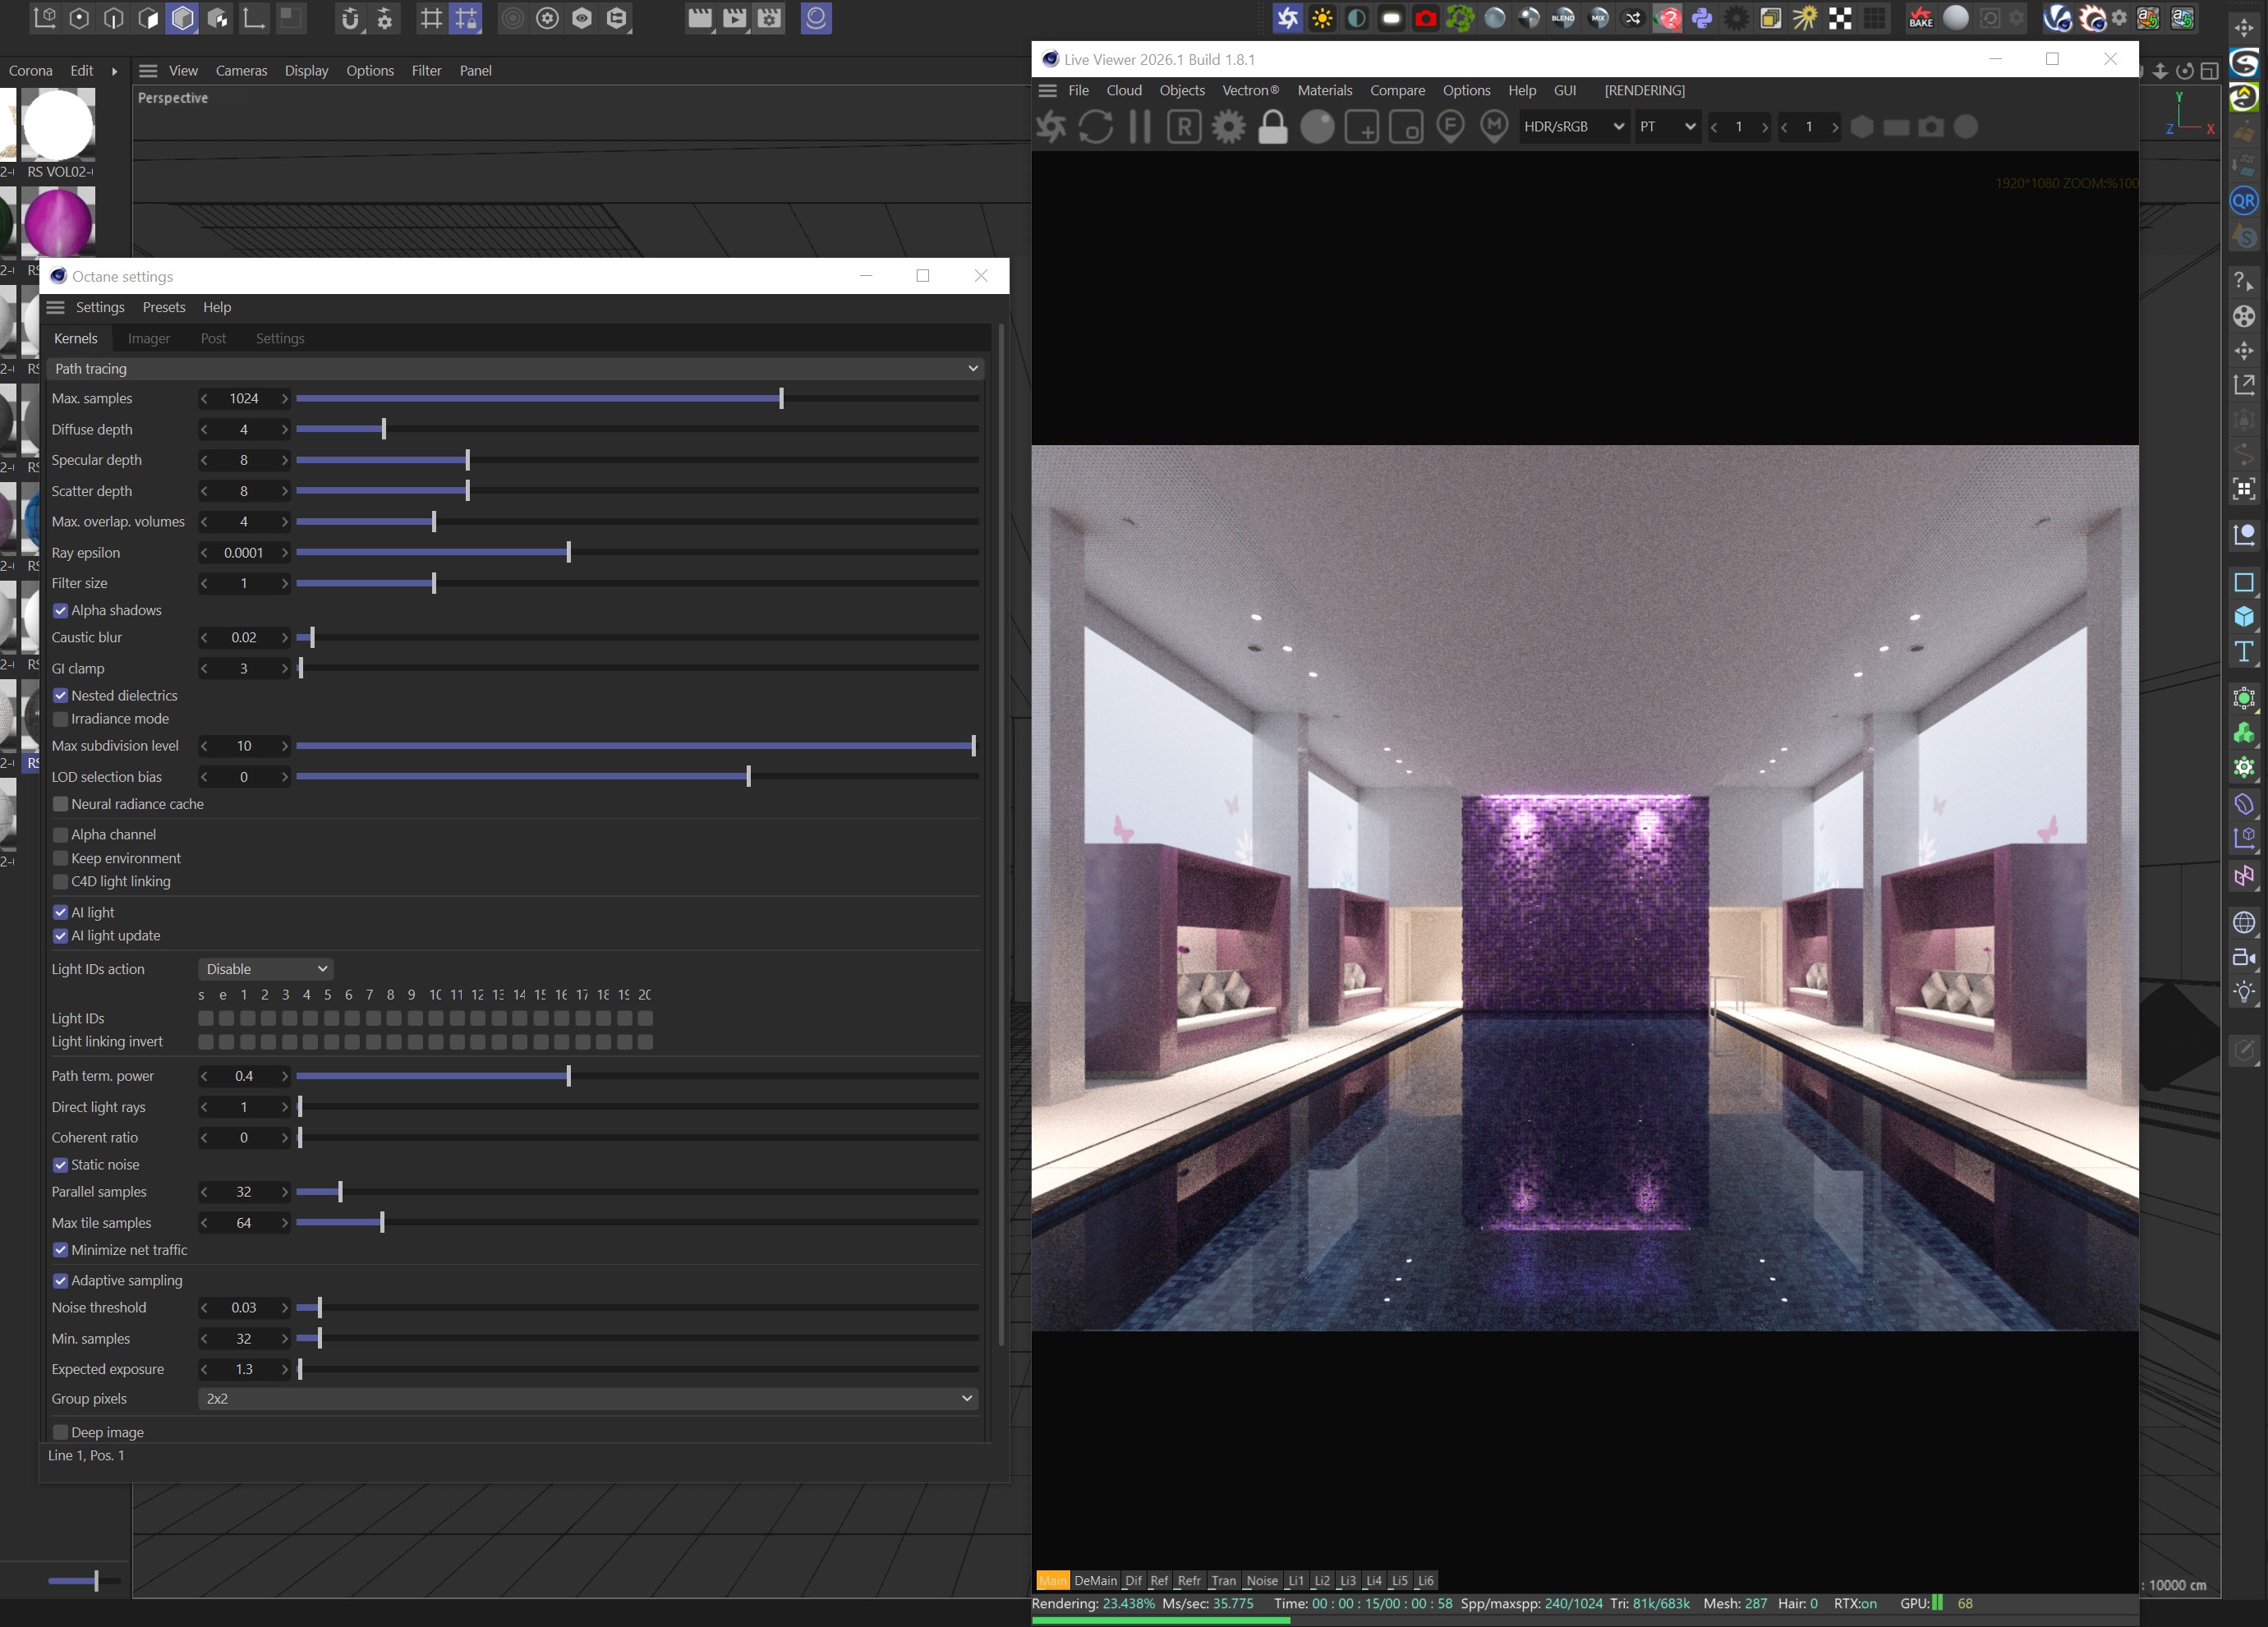This screenshot has width=2268, height=1627.
Task: Select the Noise render pass button
Action: 1261,1580
